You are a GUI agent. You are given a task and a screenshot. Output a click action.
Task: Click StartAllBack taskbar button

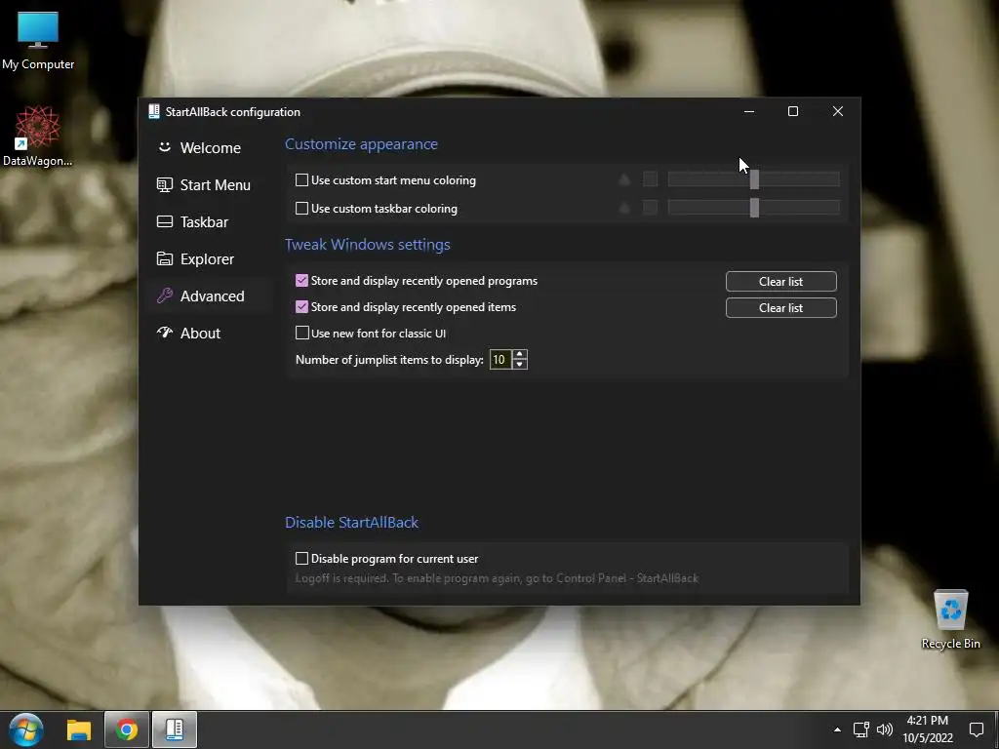tap(175, 729)
